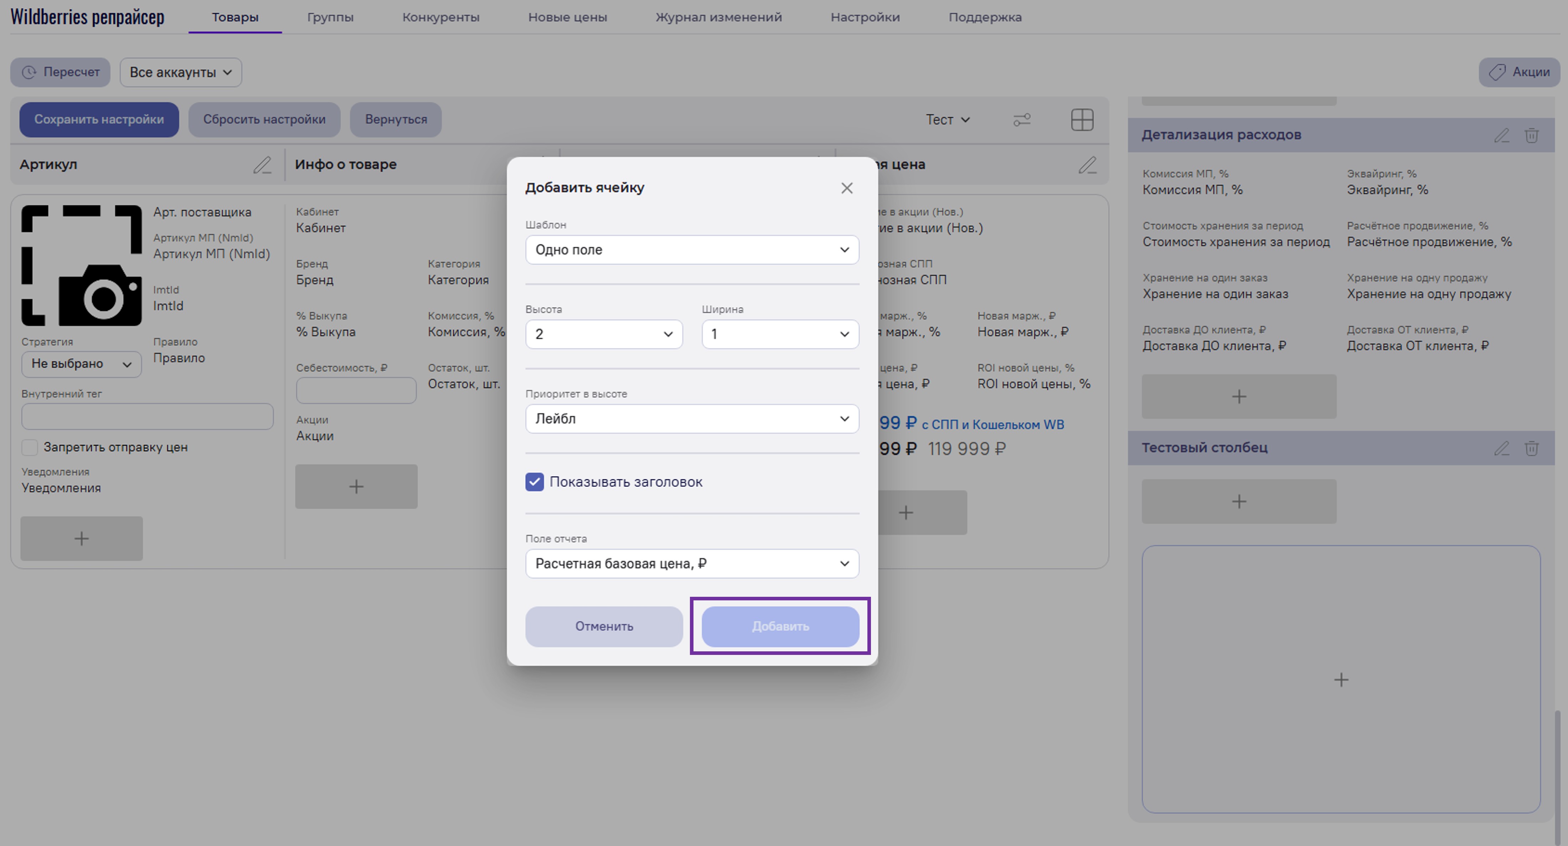The height and width of the screenshot is (846, 1568).
Task: Edit Тестовый столбец with pencil icon
Action: point(1502,448)
